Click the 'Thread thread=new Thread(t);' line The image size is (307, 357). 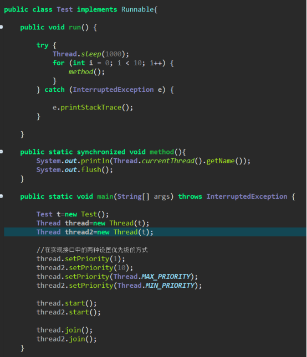93,223
